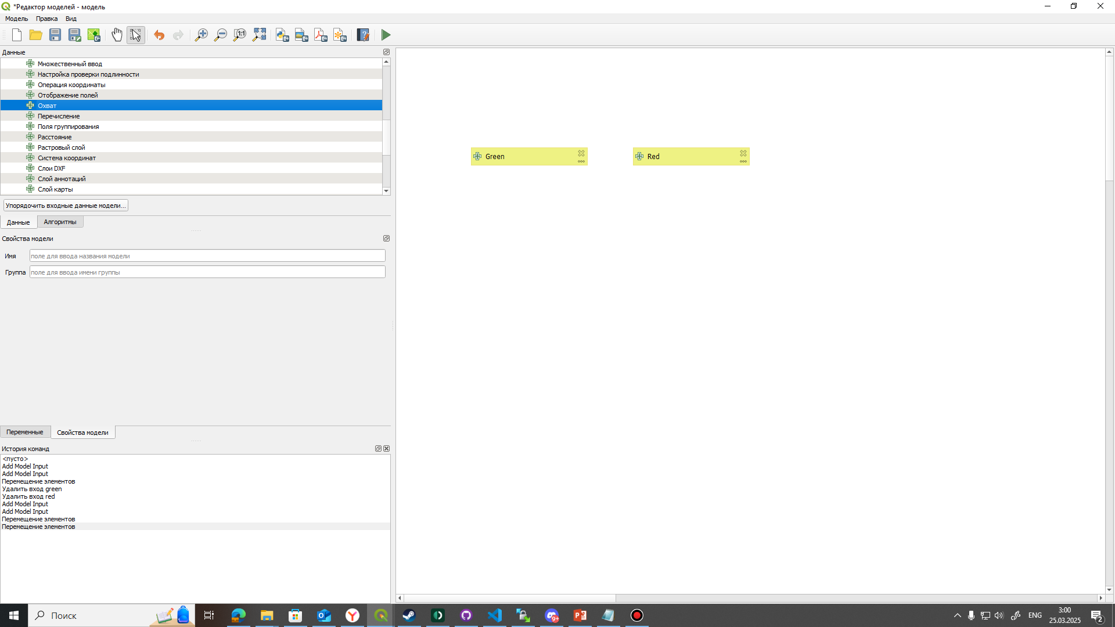Undock the Свойства модели panel
Screen dimensions: 1115x627
coord(386,239)
